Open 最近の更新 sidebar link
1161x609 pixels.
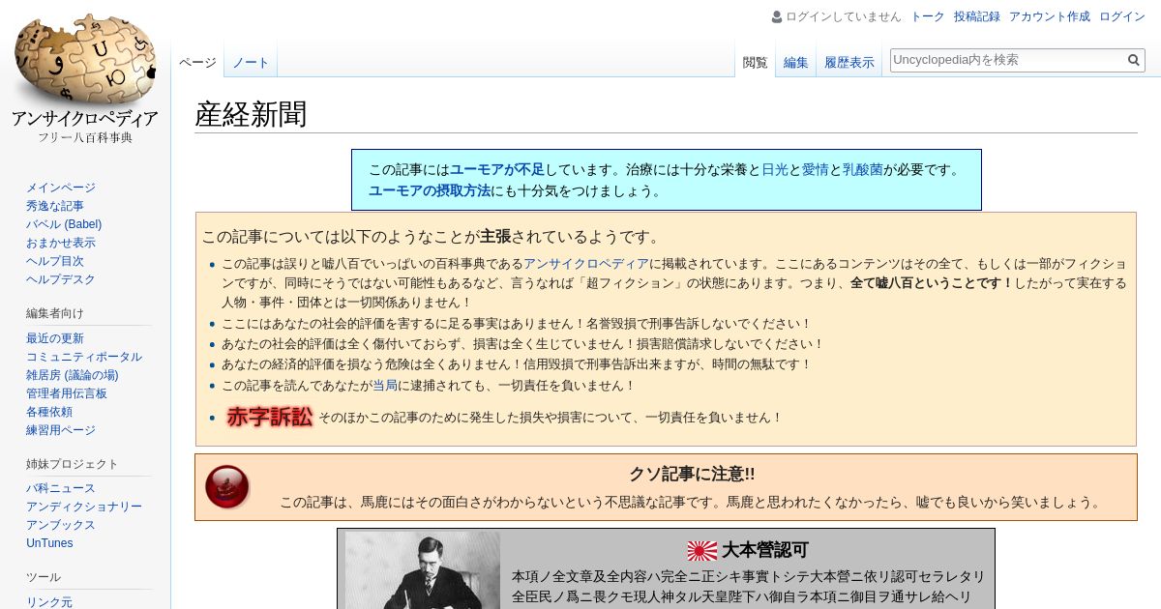(x=55, y=338)
